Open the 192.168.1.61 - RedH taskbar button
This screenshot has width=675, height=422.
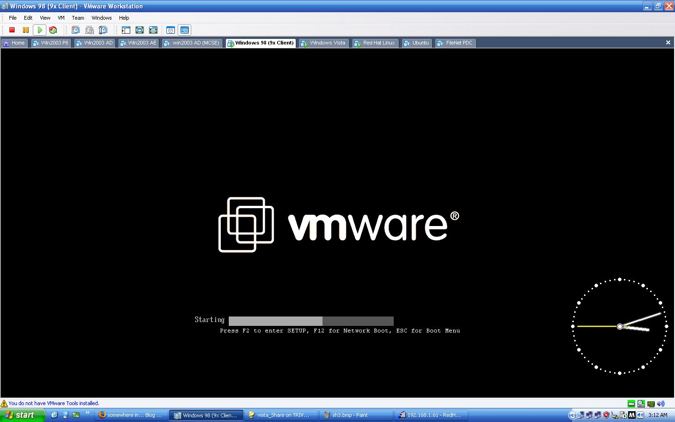tap(431, 415)
